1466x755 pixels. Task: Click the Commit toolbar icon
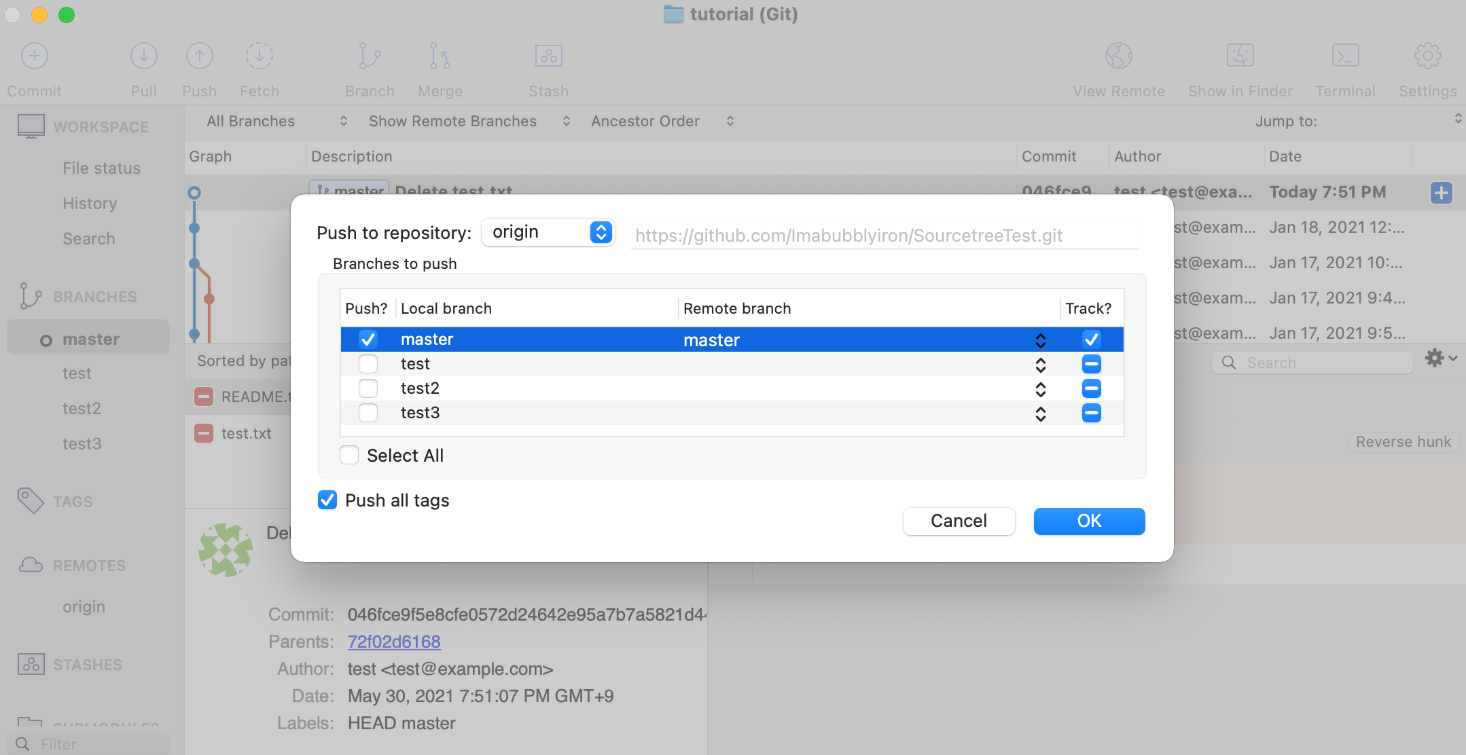[x=34, y=56]
